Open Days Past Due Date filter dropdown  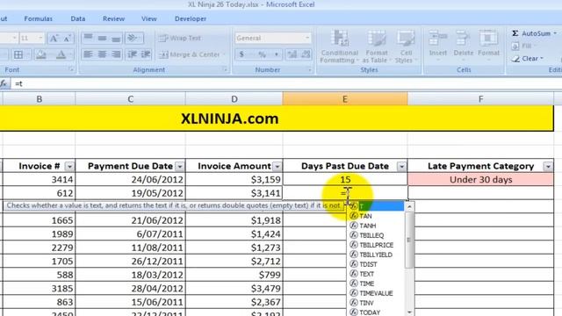coord(401,167)
